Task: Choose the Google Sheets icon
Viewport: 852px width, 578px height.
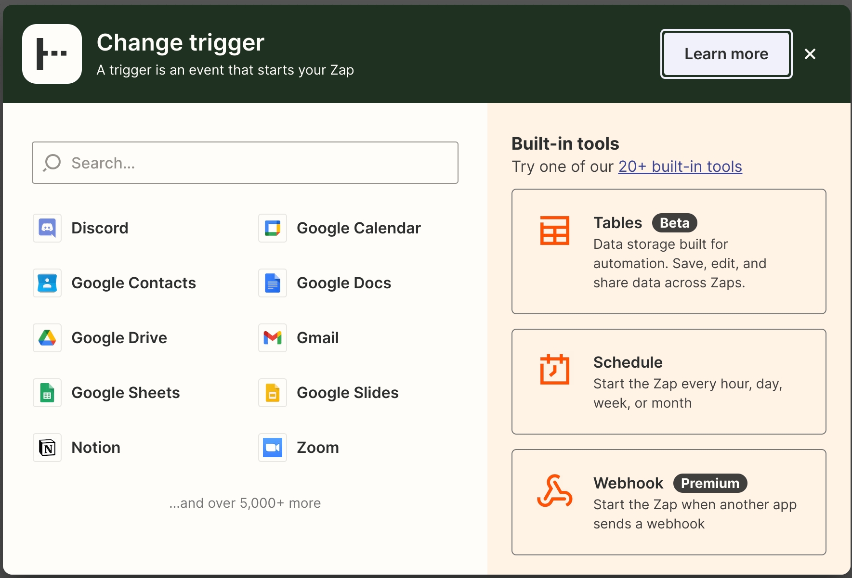Action: click(x=47, y=393)
